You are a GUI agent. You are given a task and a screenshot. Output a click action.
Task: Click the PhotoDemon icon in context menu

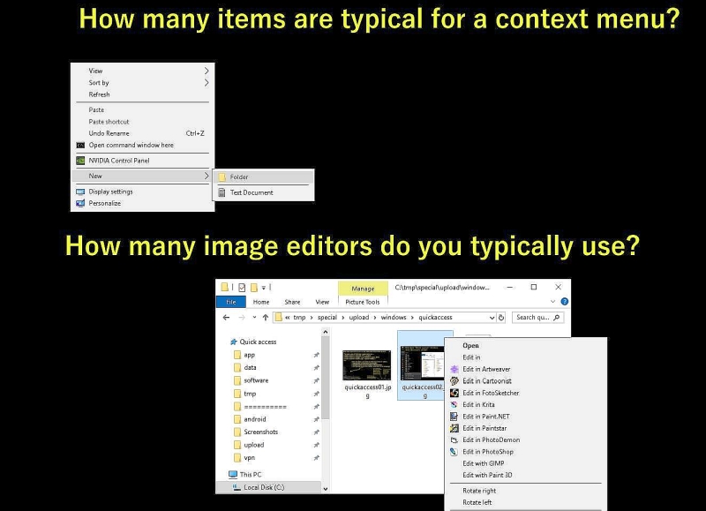coord(454,440)
